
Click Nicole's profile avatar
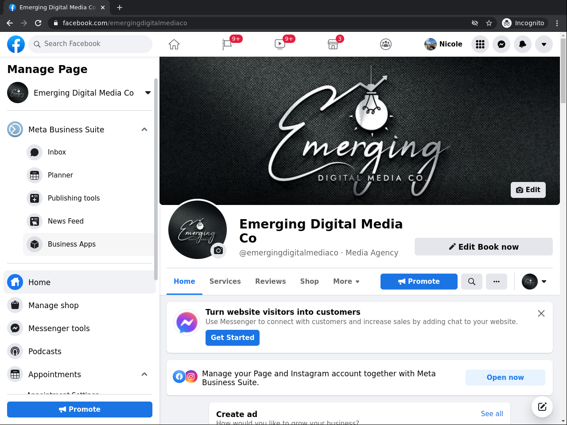tap(431, 44)
